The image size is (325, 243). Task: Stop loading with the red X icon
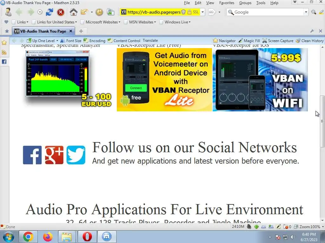(x=61, y=12)
